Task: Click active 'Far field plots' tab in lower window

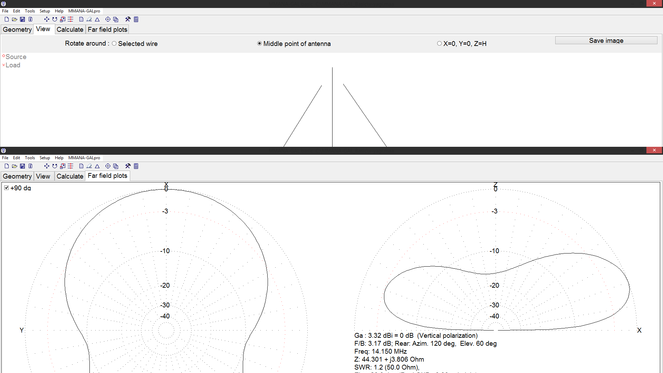Action: pos(107,176)
